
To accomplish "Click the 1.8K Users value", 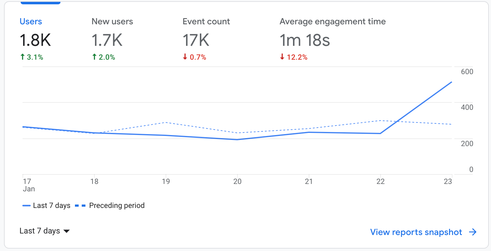I will (35, 40).
